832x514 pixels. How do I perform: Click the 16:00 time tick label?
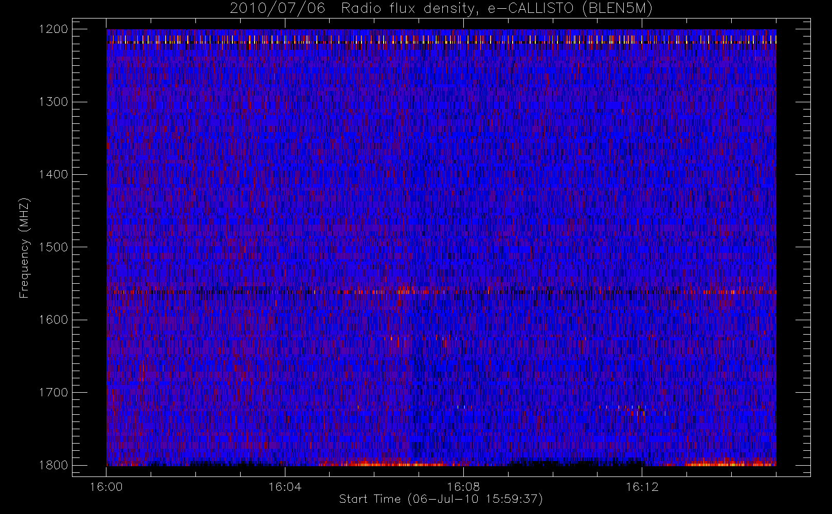(x=106, y=487)
